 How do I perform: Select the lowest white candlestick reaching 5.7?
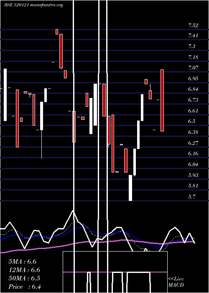tap(130, 188)
